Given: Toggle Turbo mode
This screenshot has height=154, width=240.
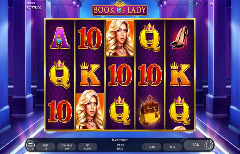Looking at the screenshot, I should point(152,147).
